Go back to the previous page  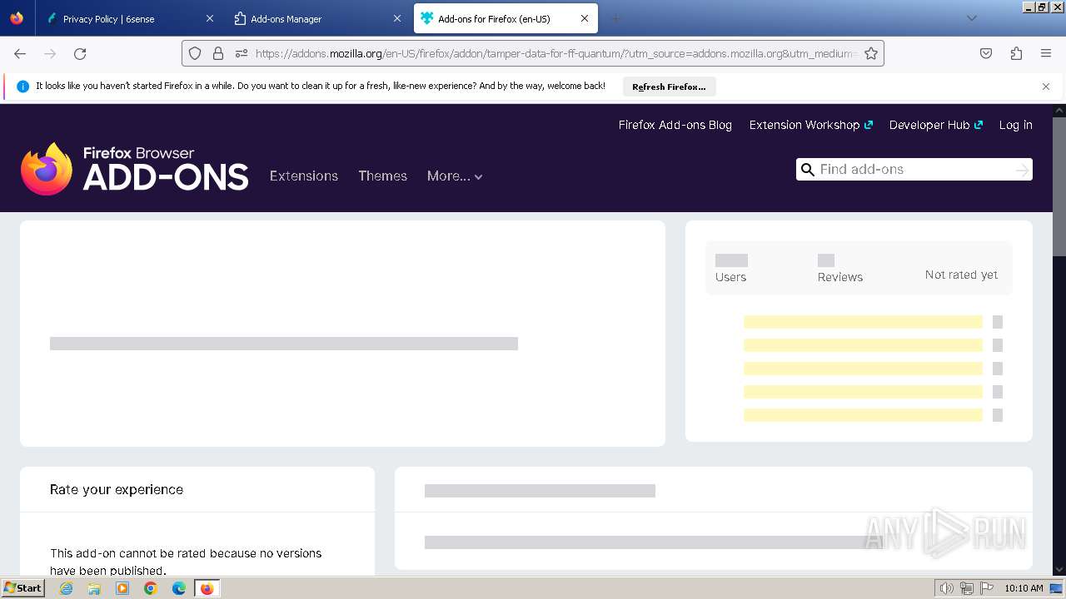pyautogui.click(x=20, y=53)
